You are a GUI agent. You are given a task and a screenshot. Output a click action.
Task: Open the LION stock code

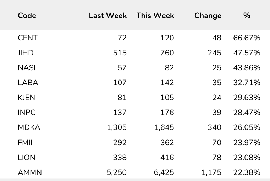click(26, 158)
